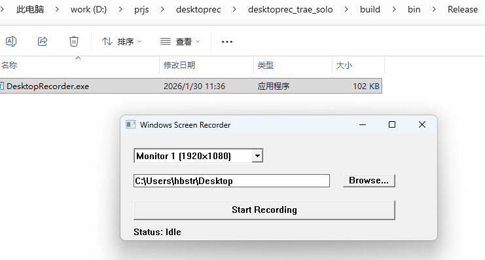Close the Windows Screen Recorder window
The height and width of the screenshot is (260, 485).
(422, 124)
